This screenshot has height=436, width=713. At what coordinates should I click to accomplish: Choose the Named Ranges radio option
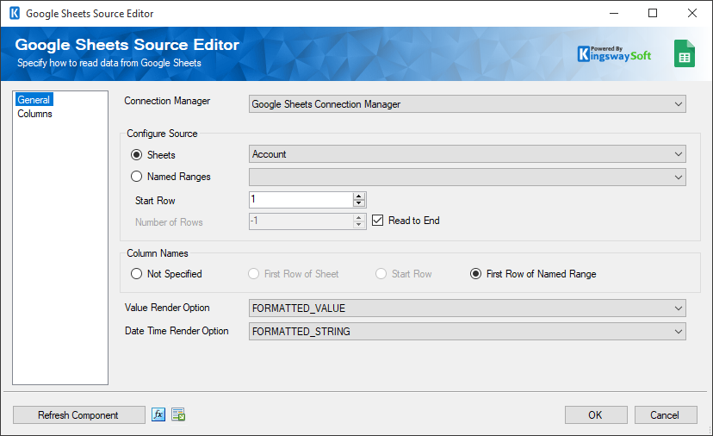click(136, 177)
